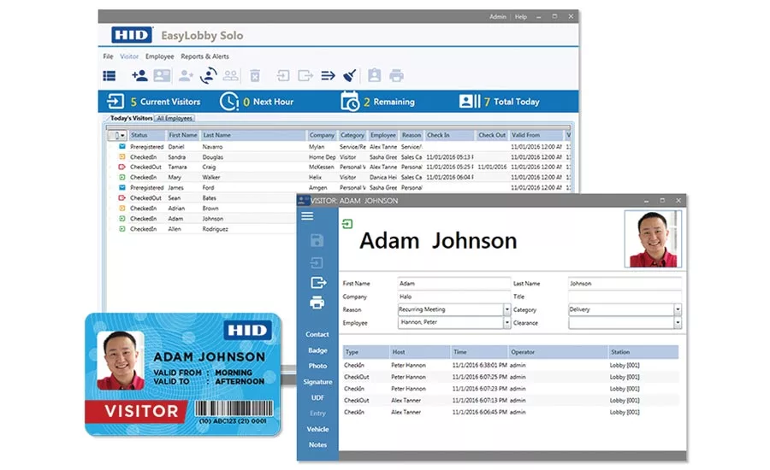Viewport: 770px width, 470px height.
Task: Click the visitor ID card icon in toolbar
Action: coord(162,75)
